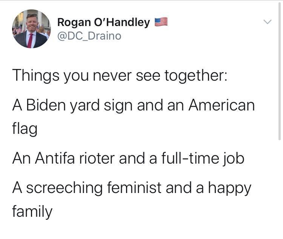The image size is (283, 239).
Task: Click the word "family" at the tweet's end
Action: tap(32, 212)
